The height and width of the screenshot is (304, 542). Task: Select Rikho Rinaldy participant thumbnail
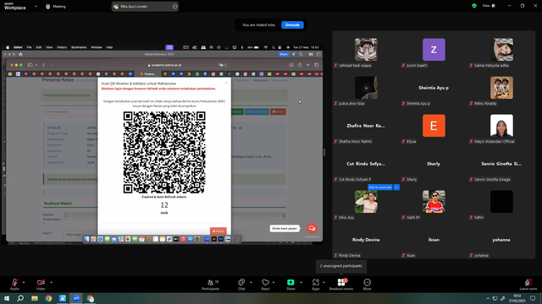pos(501,88)
